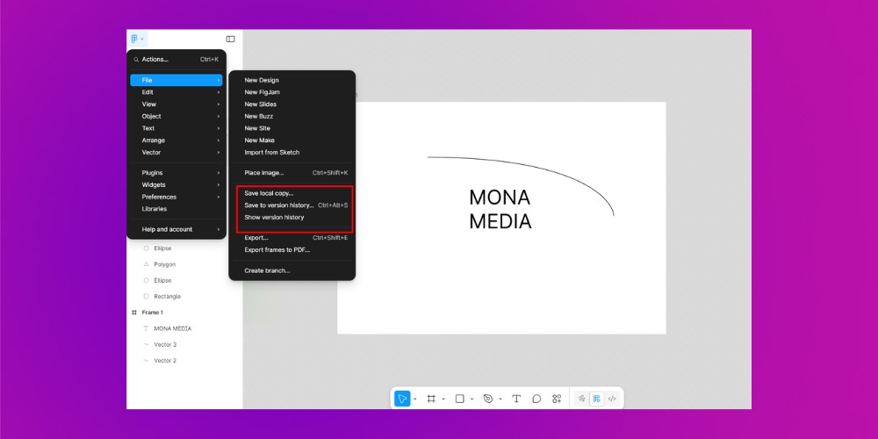878x439 pixels.
Task: Select the Frame tool
Action: tap(431, 399)
